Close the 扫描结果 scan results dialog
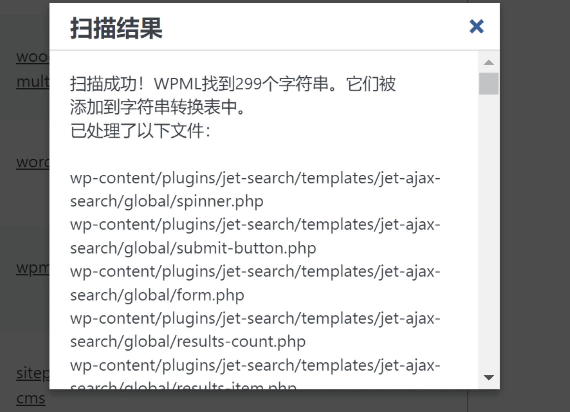570x412 pixels. tap(476, 27)
